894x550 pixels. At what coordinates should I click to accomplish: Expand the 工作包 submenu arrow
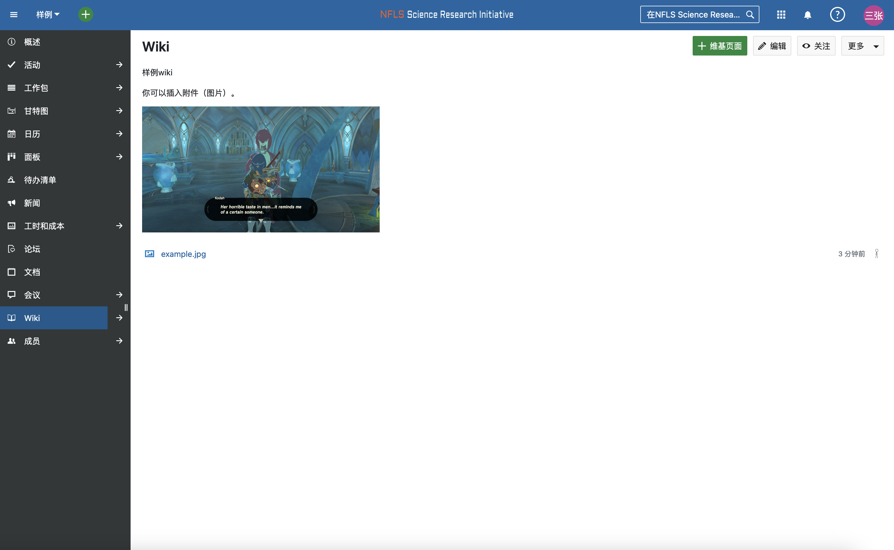tap(119, 88)
